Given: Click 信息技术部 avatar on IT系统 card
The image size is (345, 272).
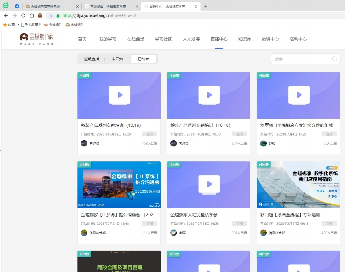Looking at the screenshot, I should pyautogui.click(x=84, y=233).
